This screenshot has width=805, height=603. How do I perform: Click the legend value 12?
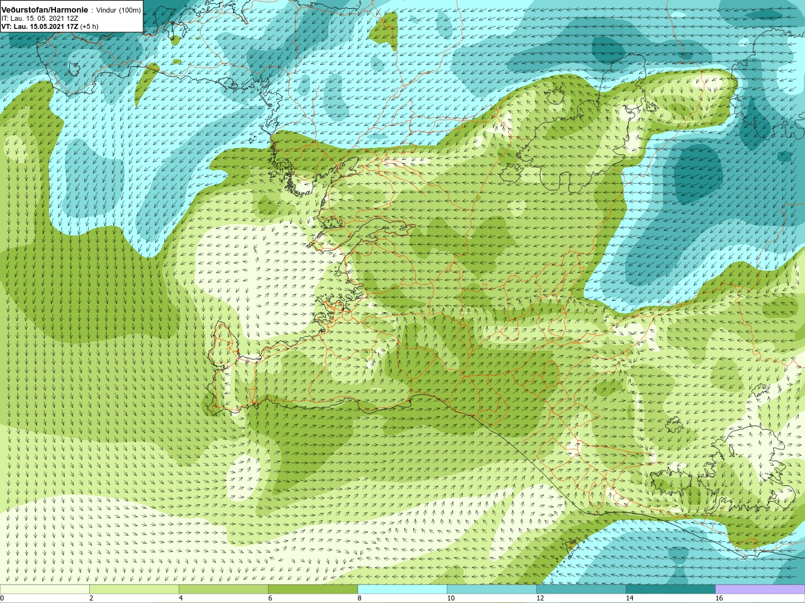click(x=540, y=598)
